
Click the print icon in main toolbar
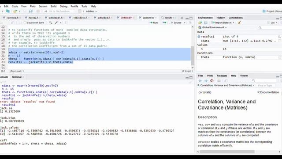(38, 11)
